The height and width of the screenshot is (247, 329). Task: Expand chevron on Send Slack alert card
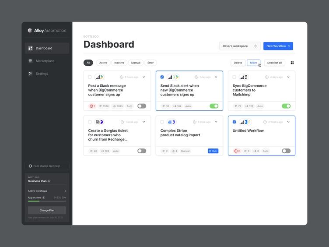pos(216,77)
